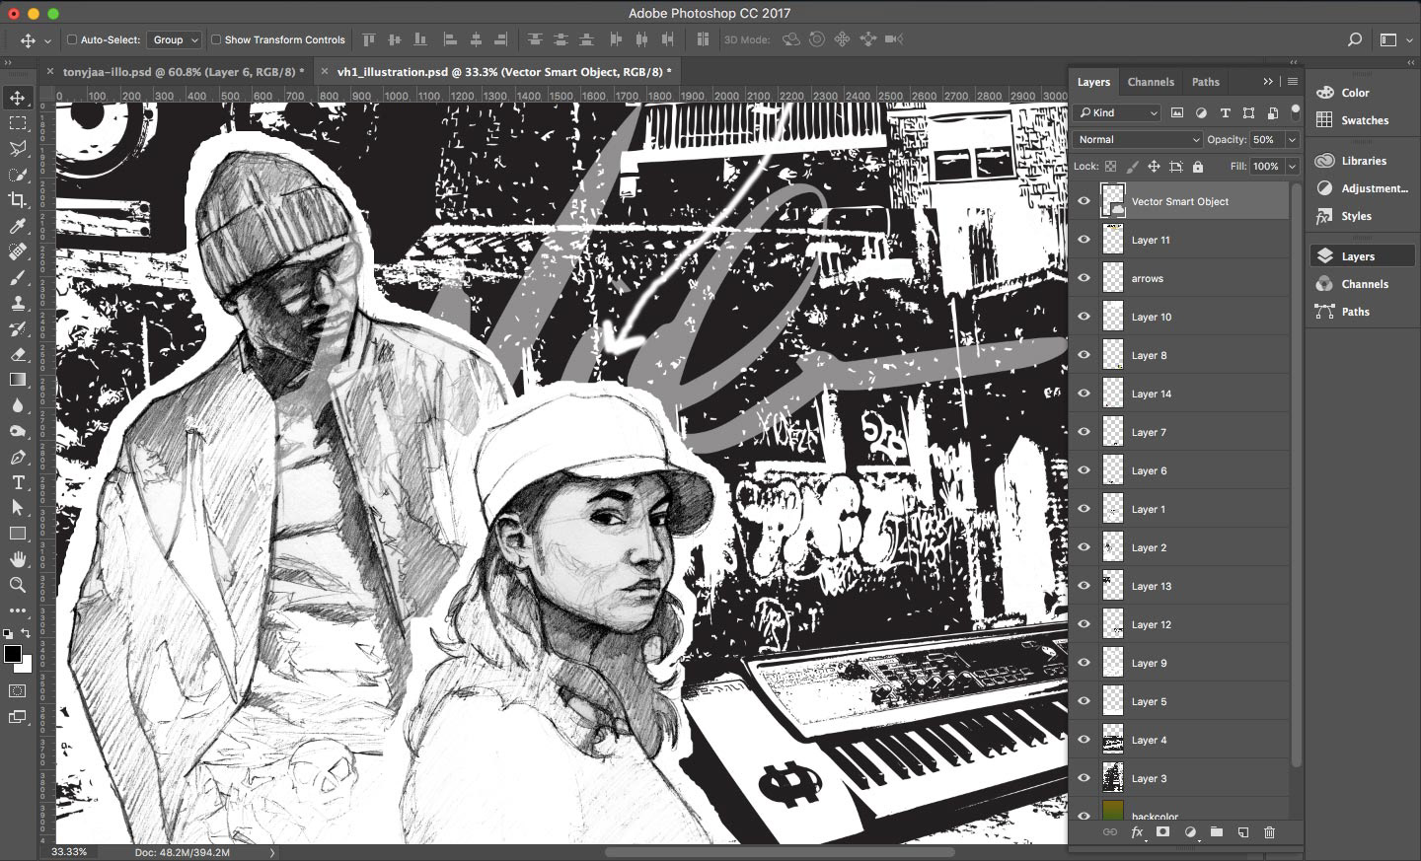
Task: Switch to the Paths tab
Action: [x=1205, y=82]
